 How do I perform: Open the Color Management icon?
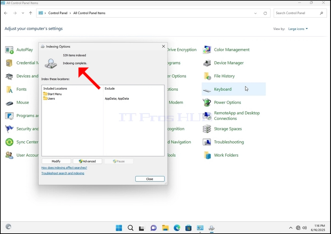coord(207,50)
